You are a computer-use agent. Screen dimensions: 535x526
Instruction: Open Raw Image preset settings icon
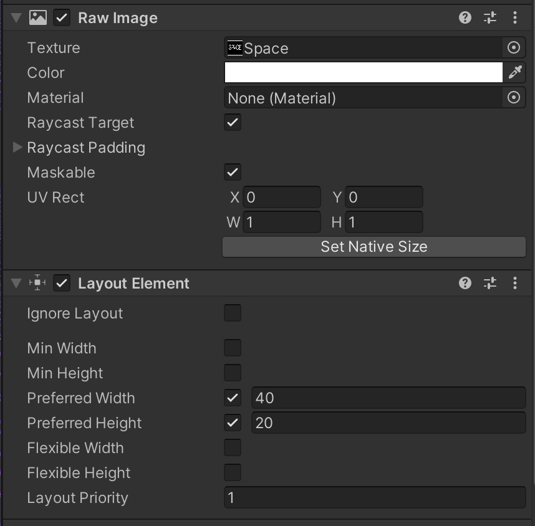pyautogui.click(x=490, y=17)
